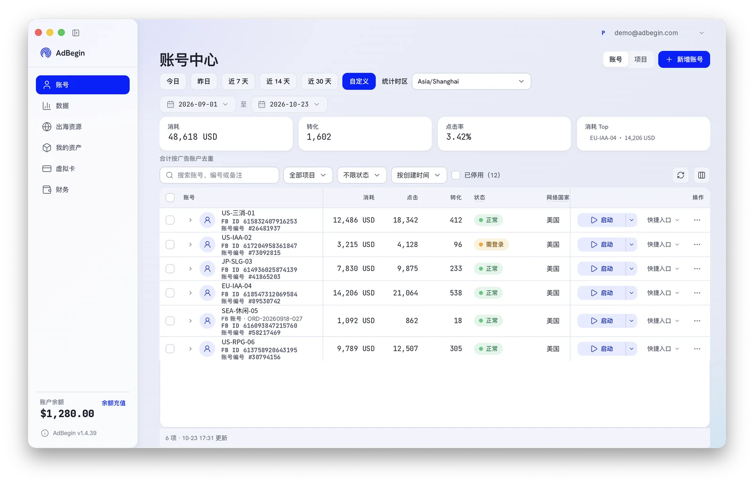Expand the JP-SLG-03 row

pos(190,269)
